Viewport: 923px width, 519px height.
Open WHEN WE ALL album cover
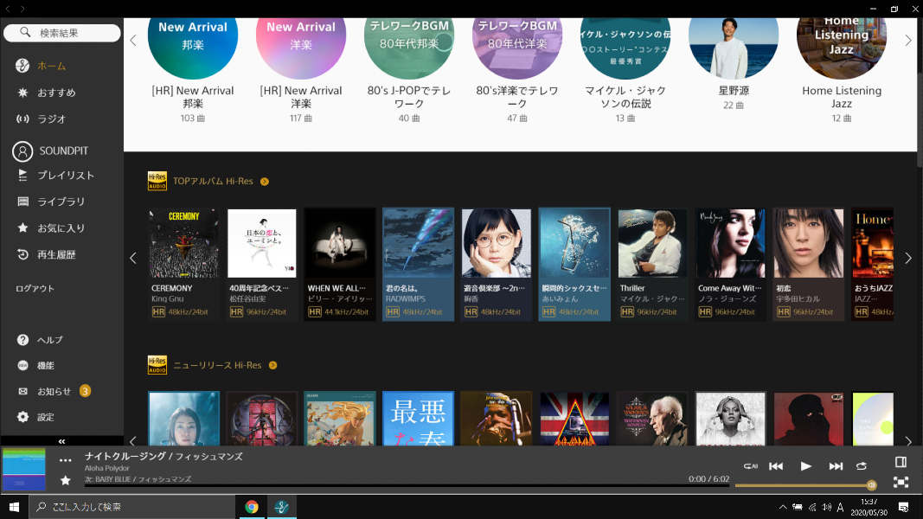pyautogui.click(x=340, y=243)
